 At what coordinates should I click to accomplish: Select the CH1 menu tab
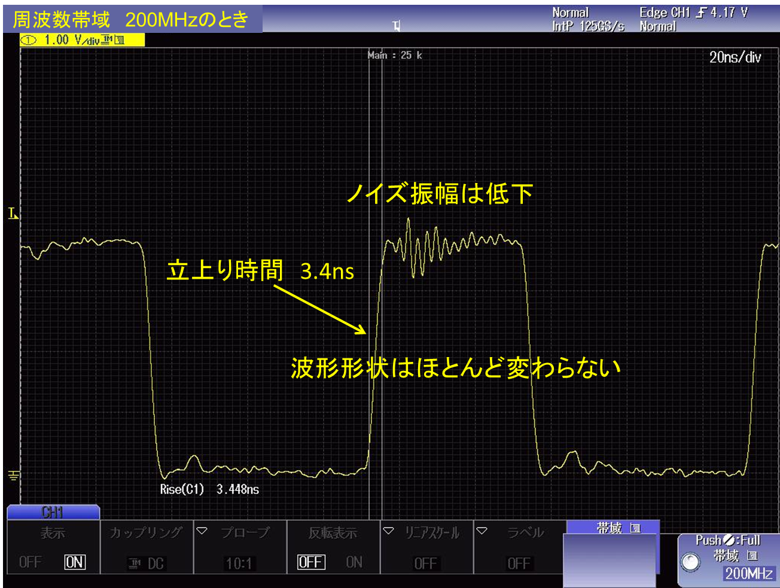(x=53, y=512)
